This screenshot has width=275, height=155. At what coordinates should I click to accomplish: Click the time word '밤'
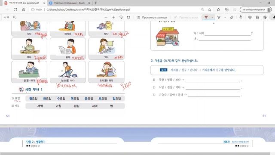[x=112, y=106]
